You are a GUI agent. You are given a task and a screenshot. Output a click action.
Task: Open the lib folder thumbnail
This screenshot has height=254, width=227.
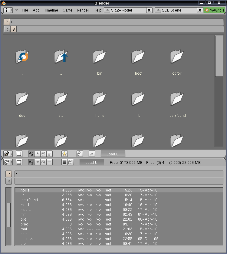click(x=138, y=99)
